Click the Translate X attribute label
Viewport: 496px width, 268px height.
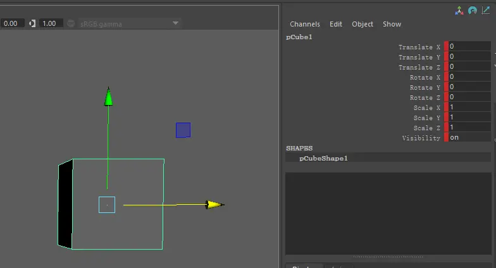click(419, 47)
